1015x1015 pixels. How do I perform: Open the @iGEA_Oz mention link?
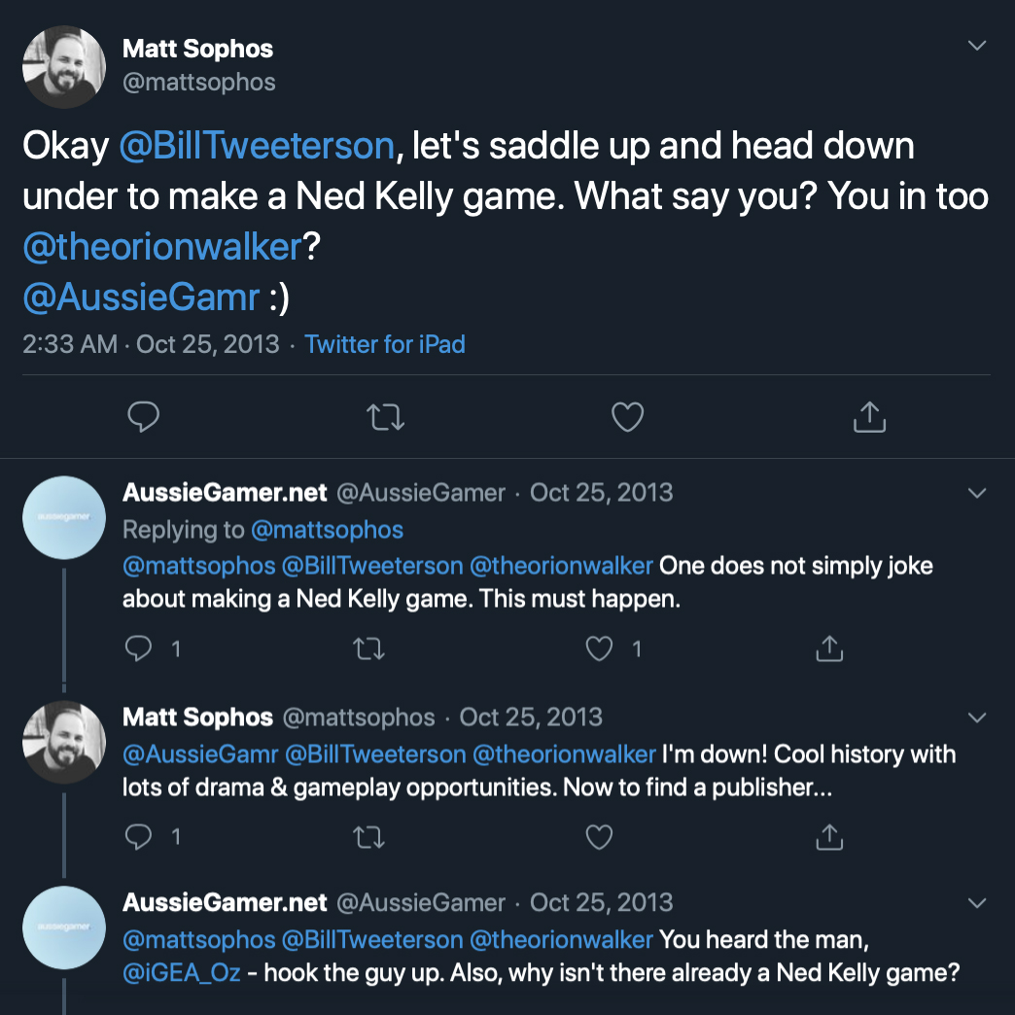click(x=181, y=972)
